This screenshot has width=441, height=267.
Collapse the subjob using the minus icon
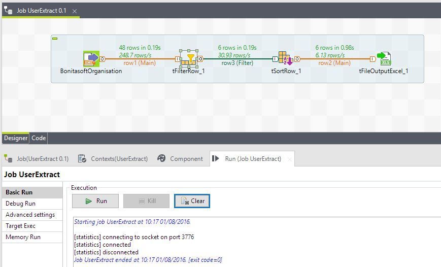(x=55, y=39)
